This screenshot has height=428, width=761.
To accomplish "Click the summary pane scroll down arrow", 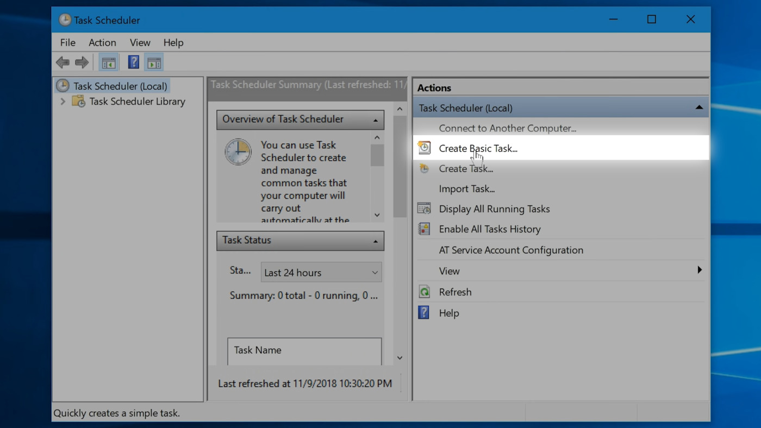I will pos(400,358).
